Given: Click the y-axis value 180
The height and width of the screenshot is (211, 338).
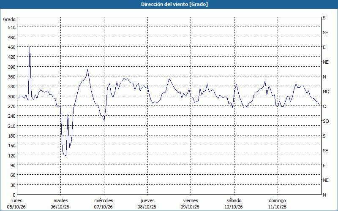Looking at the screenshot, I should (12, 136).
